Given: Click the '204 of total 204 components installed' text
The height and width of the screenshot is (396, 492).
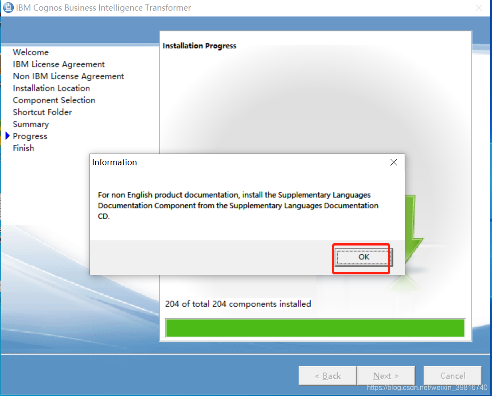Looking at the screenshot, I should 238,304.
